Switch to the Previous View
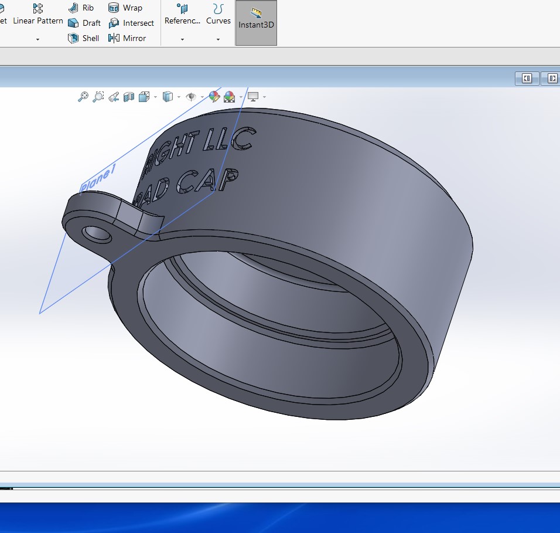 pos(114,97)
